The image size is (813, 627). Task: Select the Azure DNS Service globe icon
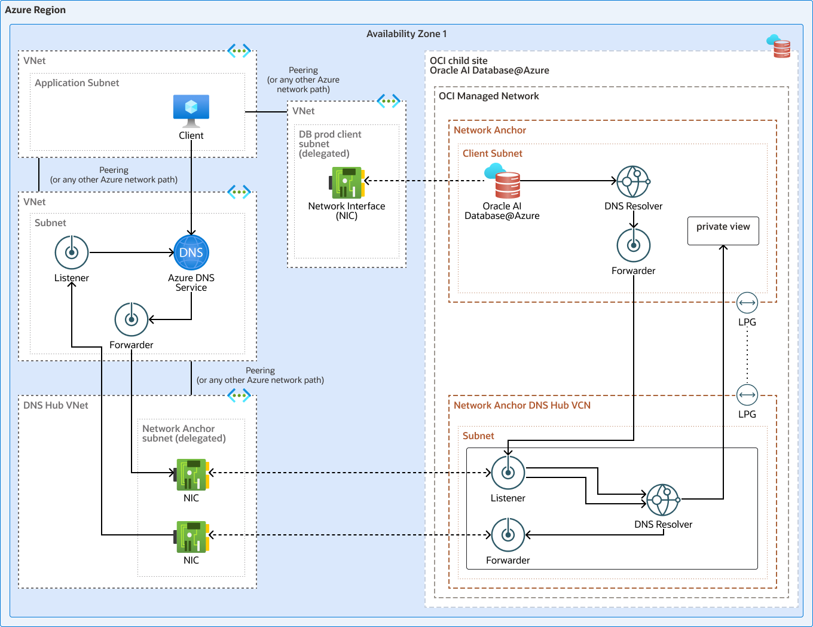pyautogui.click(x=191, y=252)
